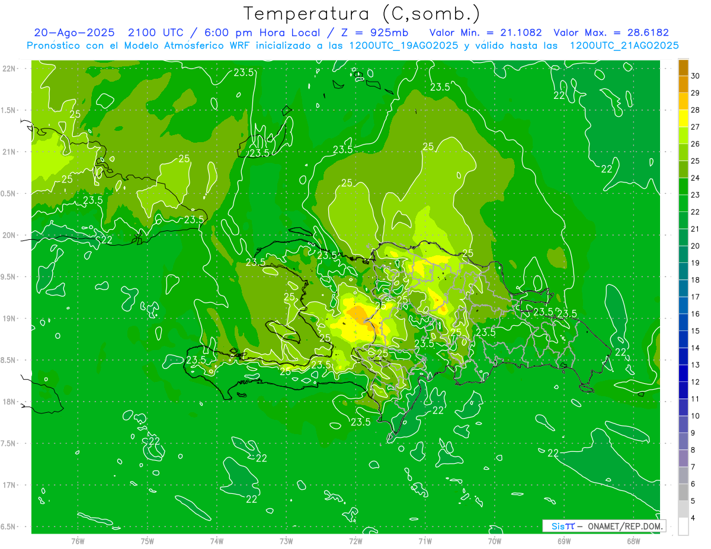Click the '21N' latitude axis label

(x=9, y=152)
